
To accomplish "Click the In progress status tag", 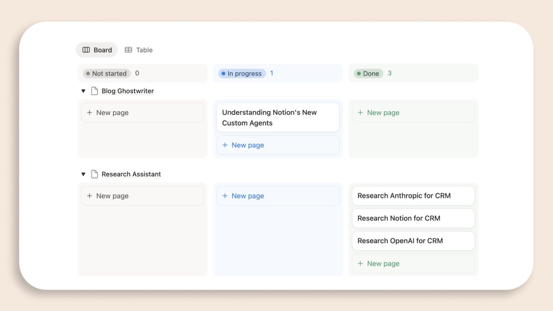I will [x=242, y=73].
